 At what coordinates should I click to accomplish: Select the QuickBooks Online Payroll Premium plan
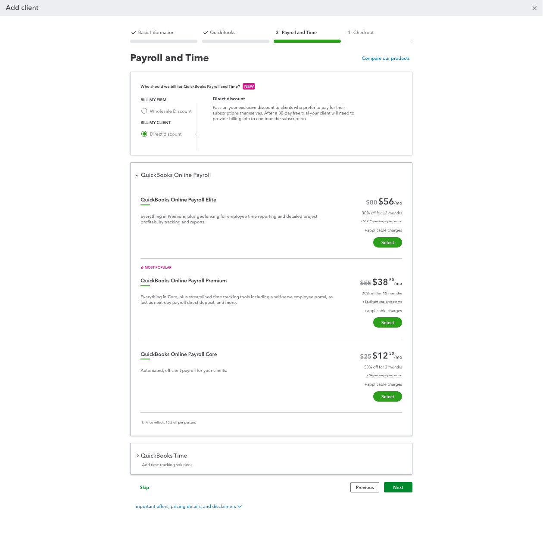[387, 322]
